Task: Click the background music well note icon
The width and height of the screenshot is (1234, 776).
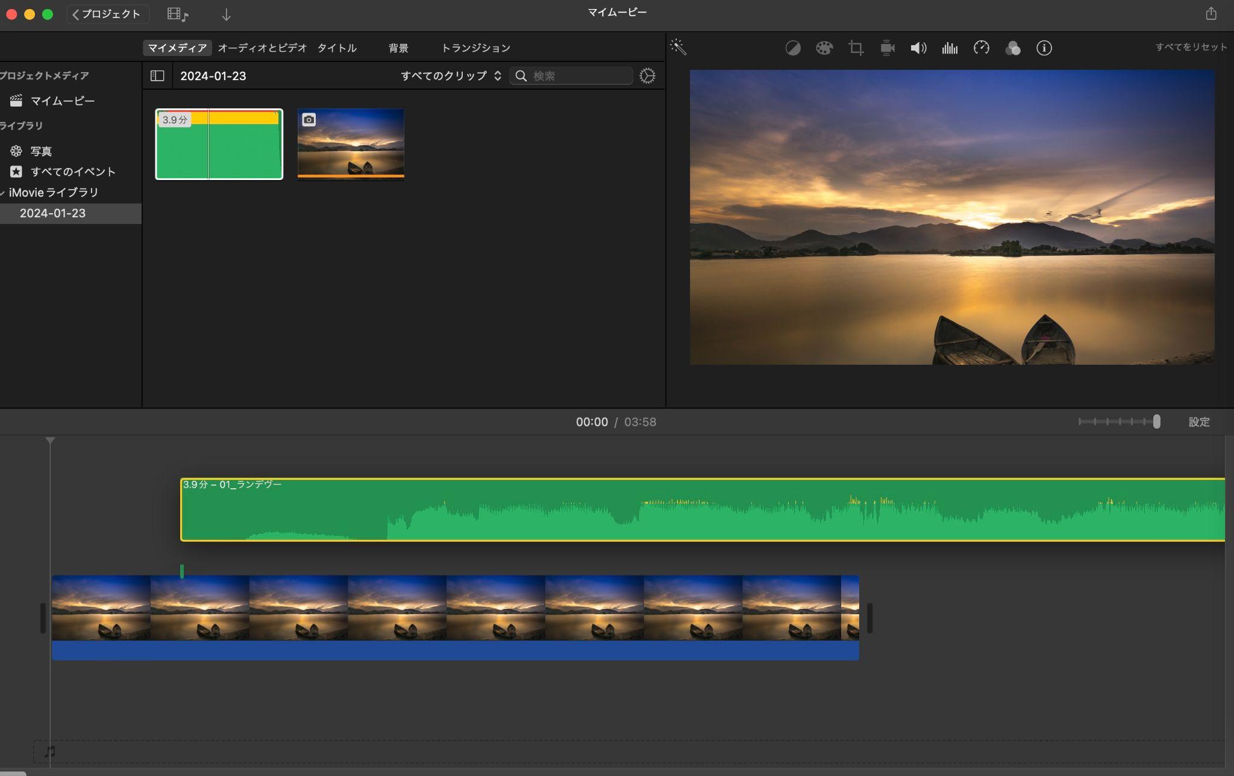Action: pos(50,751)
